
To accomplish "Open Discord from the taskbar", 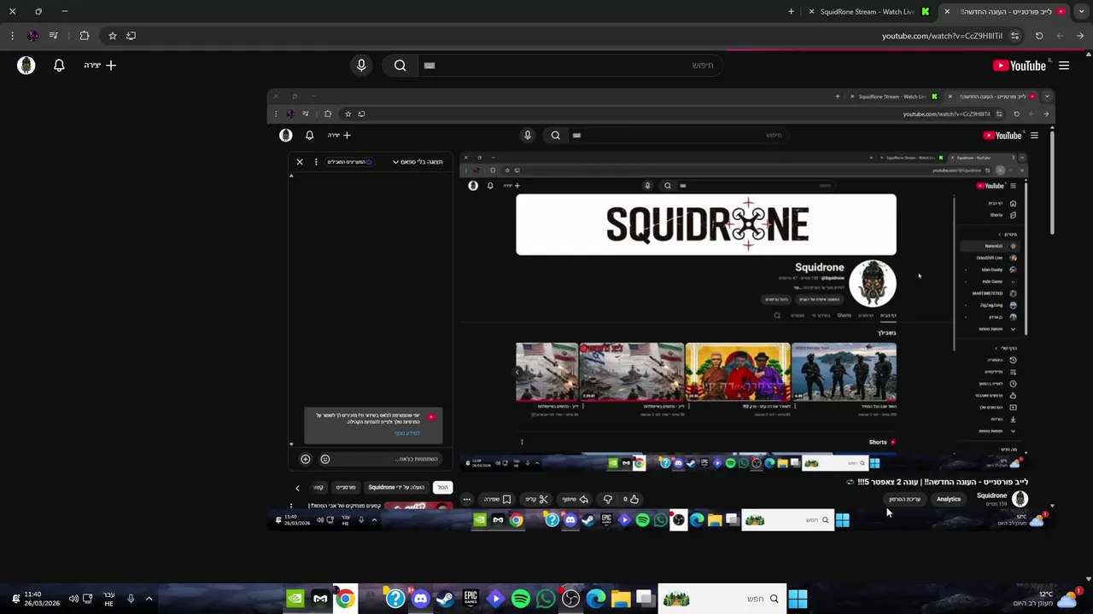I will click(420, 599).
